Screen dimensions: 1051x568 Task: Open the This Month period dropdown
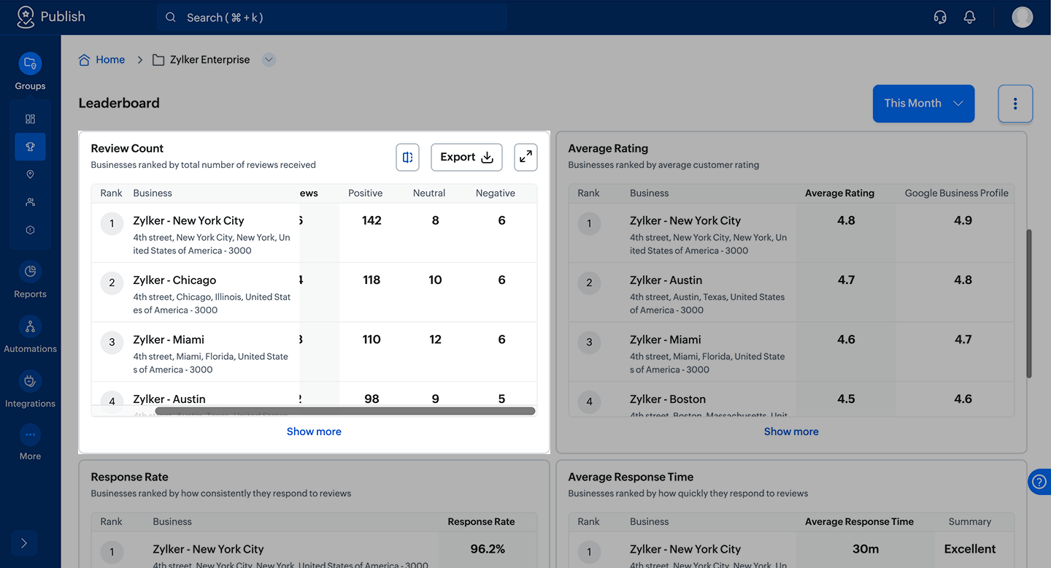click(x=923, y=104)
